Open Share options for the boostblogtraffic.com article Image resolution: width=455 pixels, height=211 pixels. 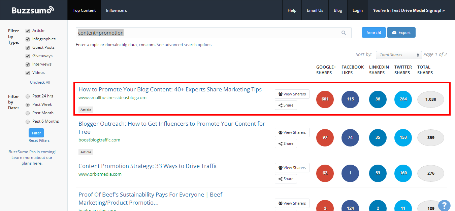(286, 143)
